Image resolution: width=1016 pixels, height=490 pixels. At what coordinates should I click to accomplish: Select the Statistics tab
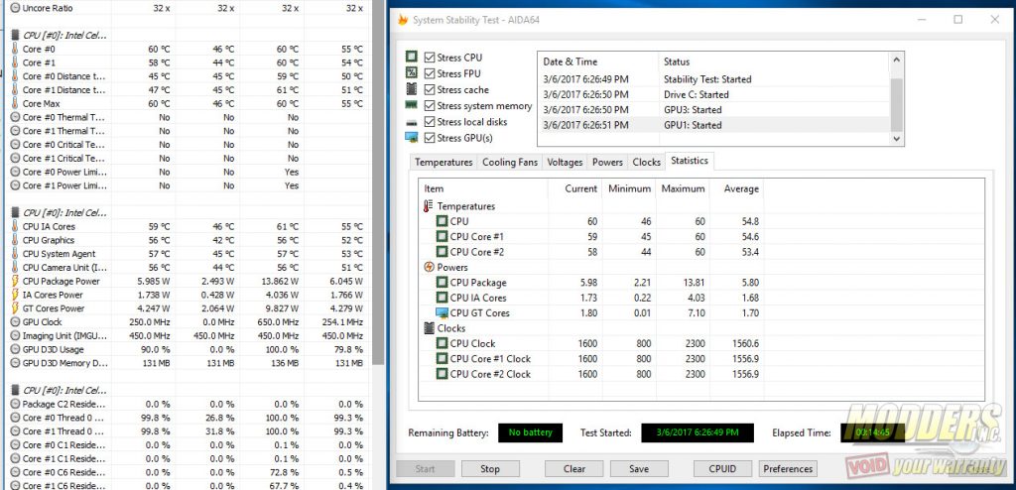[690, 161]
